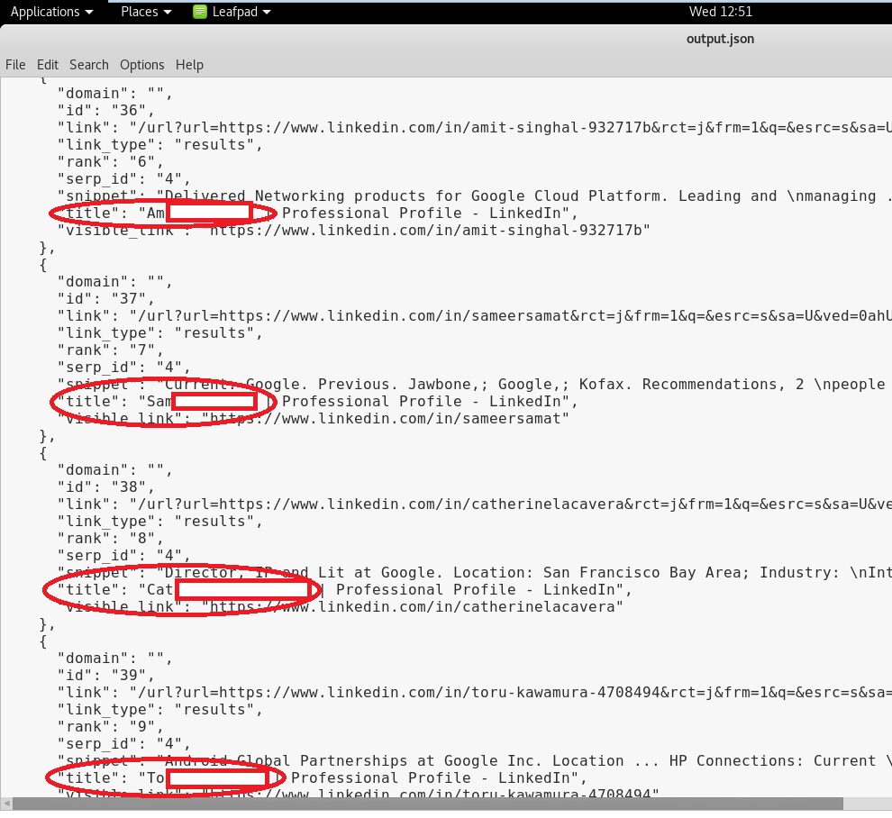The width and height of the screenshot is (892, 818).
Task: Click the link line containing toru-kawamura-4708494&rct
Action: [x=475, y=692]
